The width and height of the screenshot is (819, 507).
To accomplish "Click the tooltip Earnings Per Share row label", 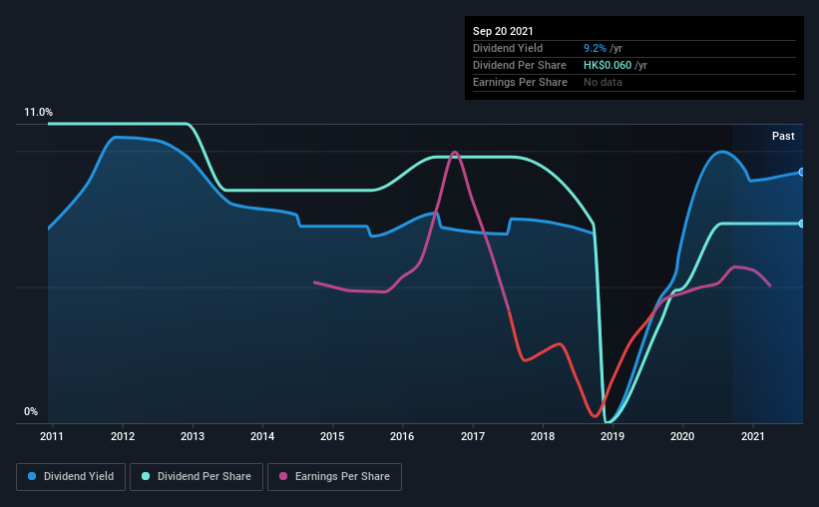I will 521,82.
